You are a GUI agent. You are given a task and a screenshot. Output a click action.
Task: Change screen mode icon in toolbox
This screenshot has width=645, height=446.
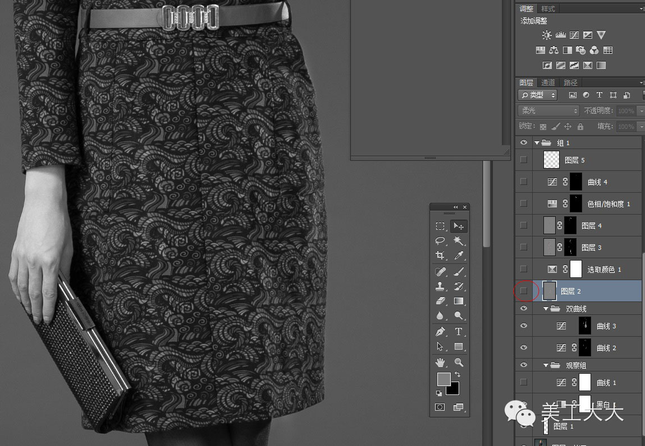458,407
